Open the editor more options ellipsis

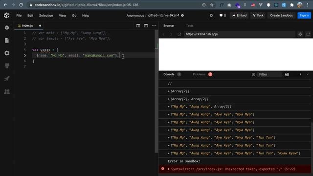154,25
